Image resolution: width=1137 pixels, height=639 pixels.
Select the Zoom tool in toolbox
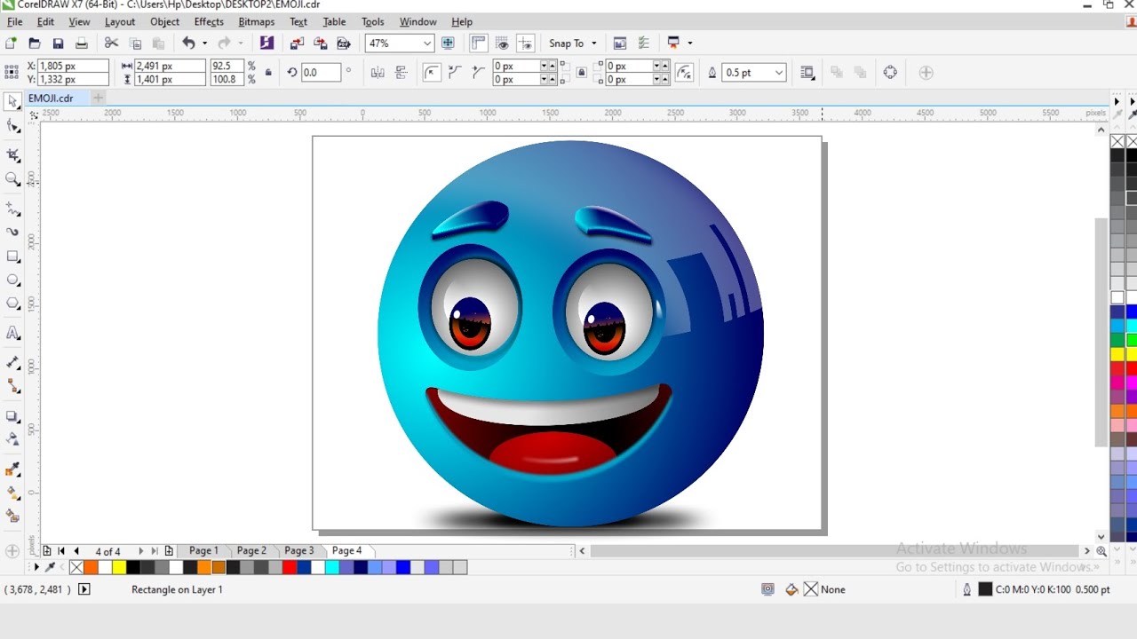click(12, 179)
